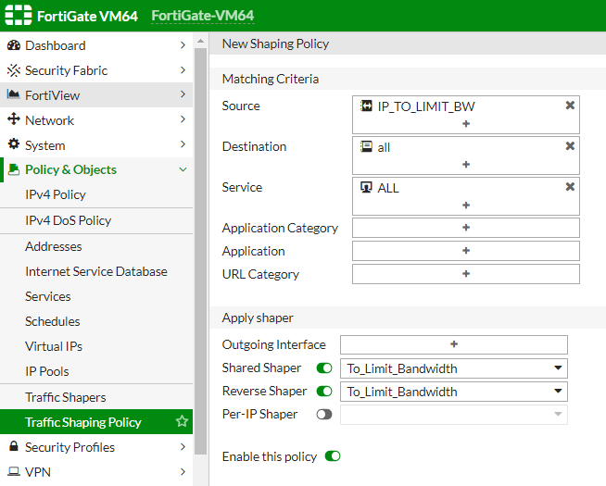Screen dimensions: 606x486
Task: Click the FortiGate logo icon
Action: click(19, 15)
